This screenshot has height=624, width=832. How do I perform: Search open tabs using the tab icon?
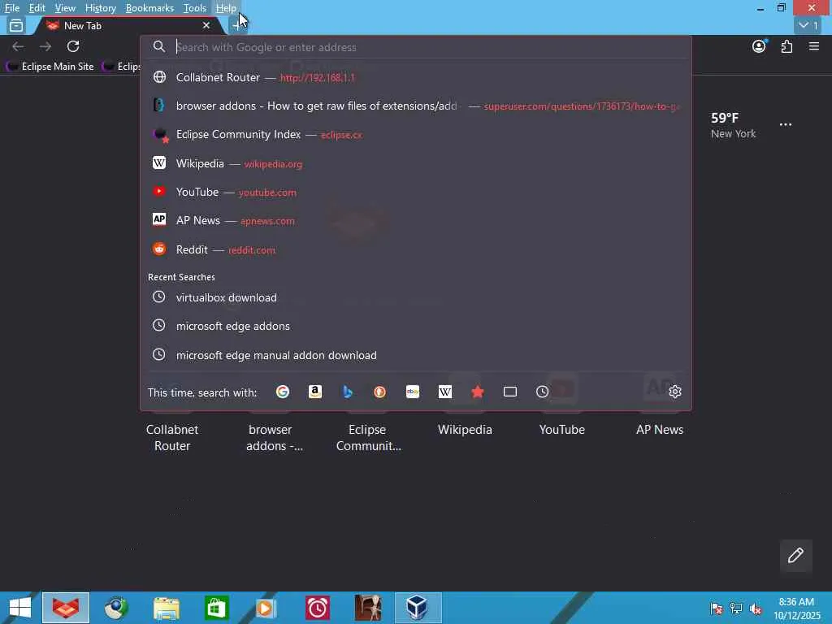510,392
